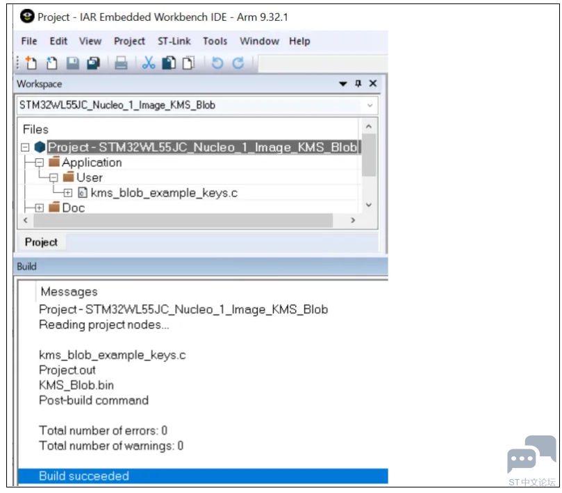Click the Cut scissors icon
The height and width of the screenshot is (493, 562).
pyautogui.click(x=149, y=63)
